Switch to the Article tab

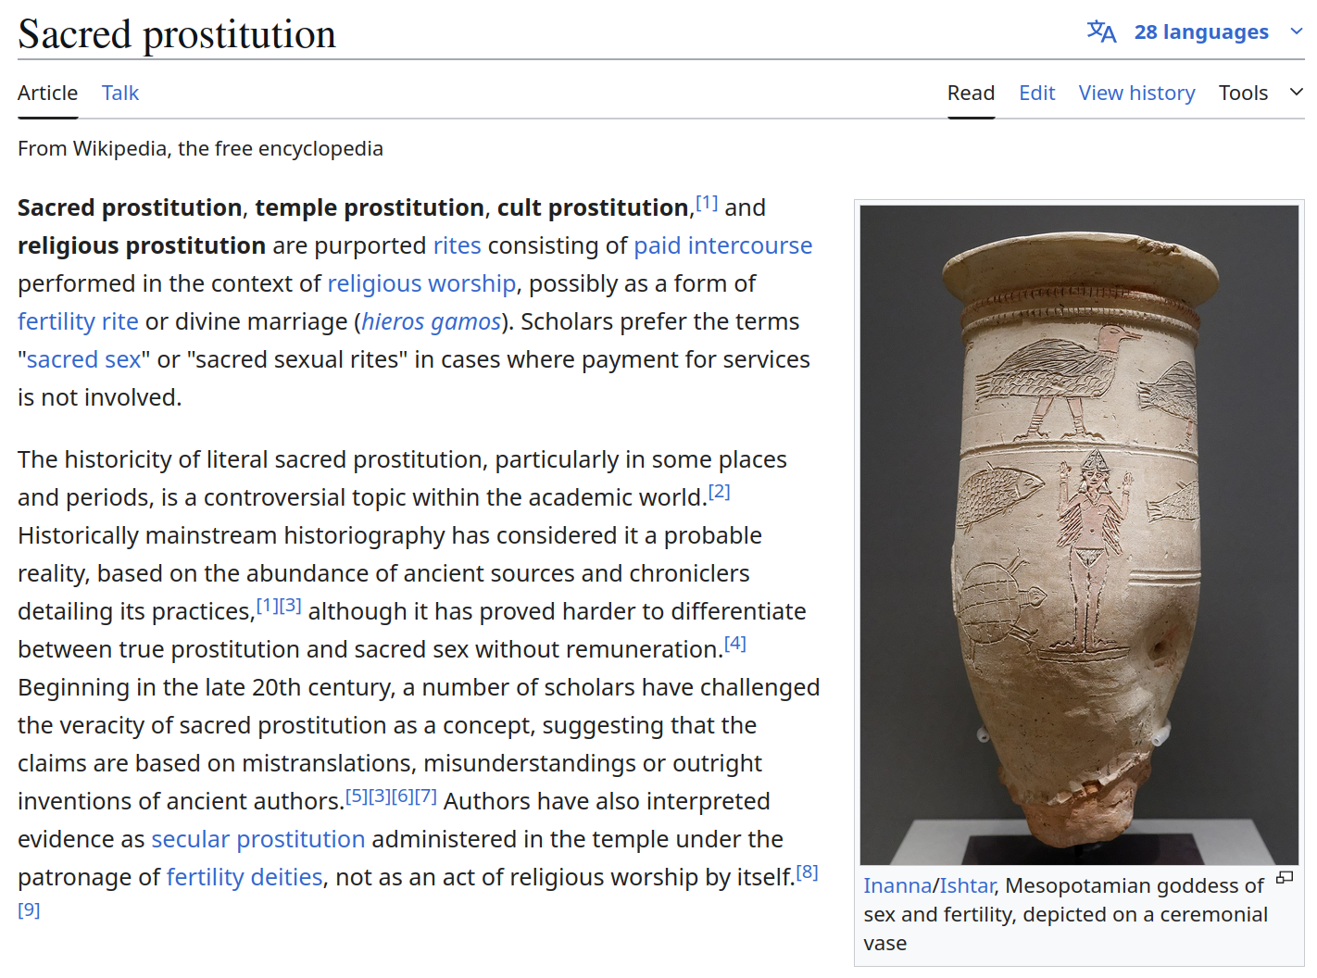[47, 93]
